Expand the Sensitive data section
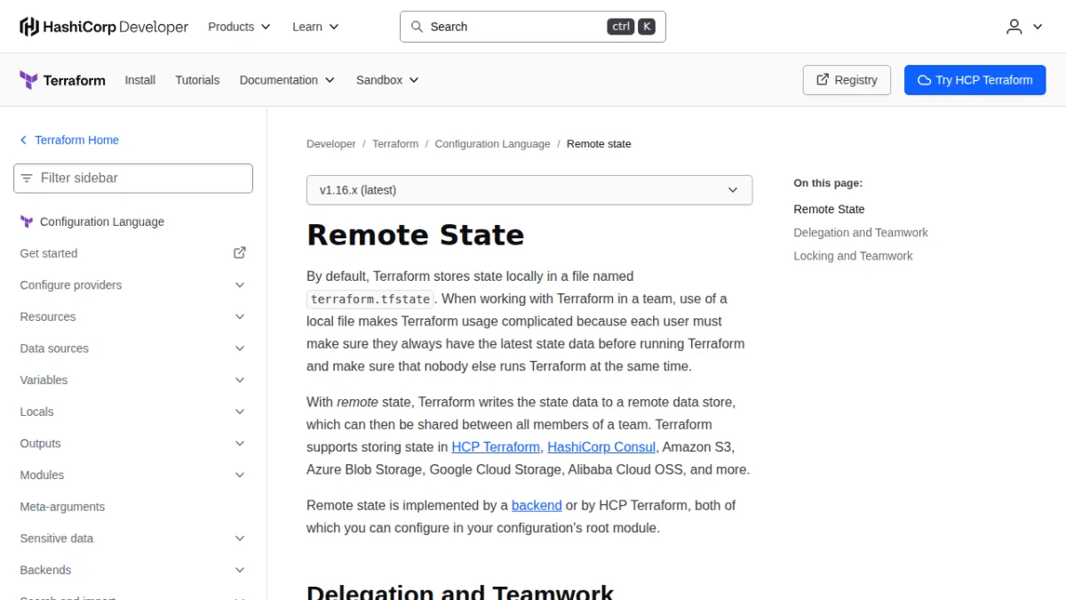This screenshot has width=1066, height=600. pos(133,539)
